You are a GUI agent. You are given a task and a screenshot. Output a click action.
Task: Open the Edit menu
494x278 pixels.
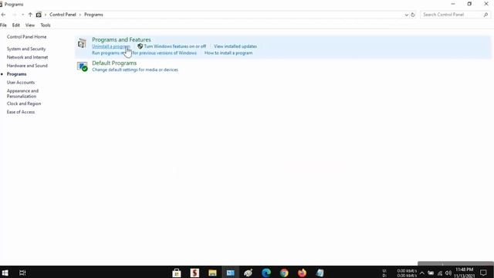16,25
